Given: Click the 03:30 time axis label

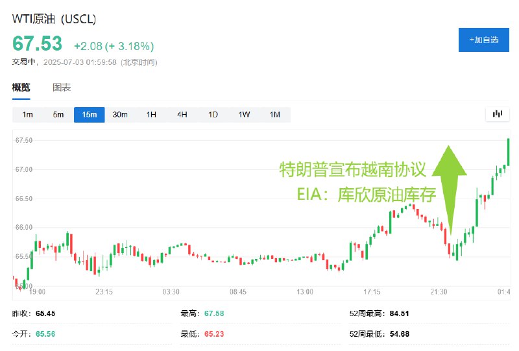Looking at the screenshot, I should (171, 292).
